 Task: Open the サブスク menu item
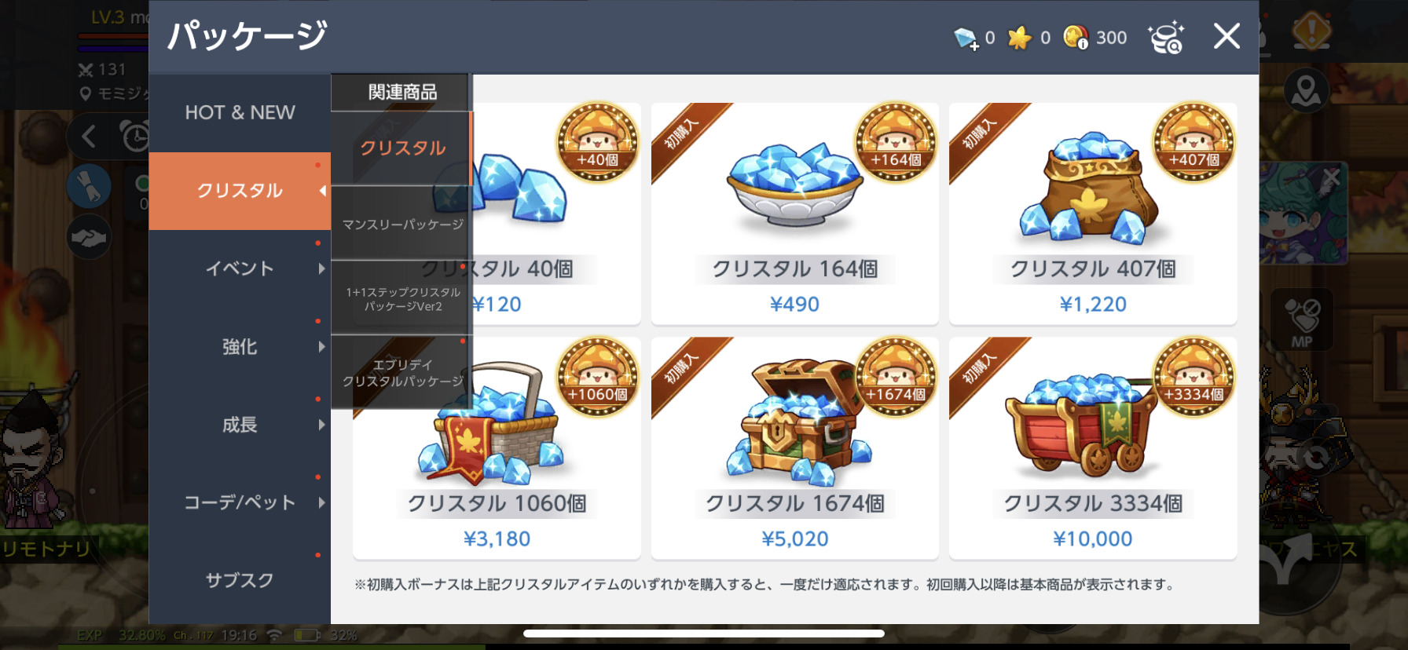240,580
